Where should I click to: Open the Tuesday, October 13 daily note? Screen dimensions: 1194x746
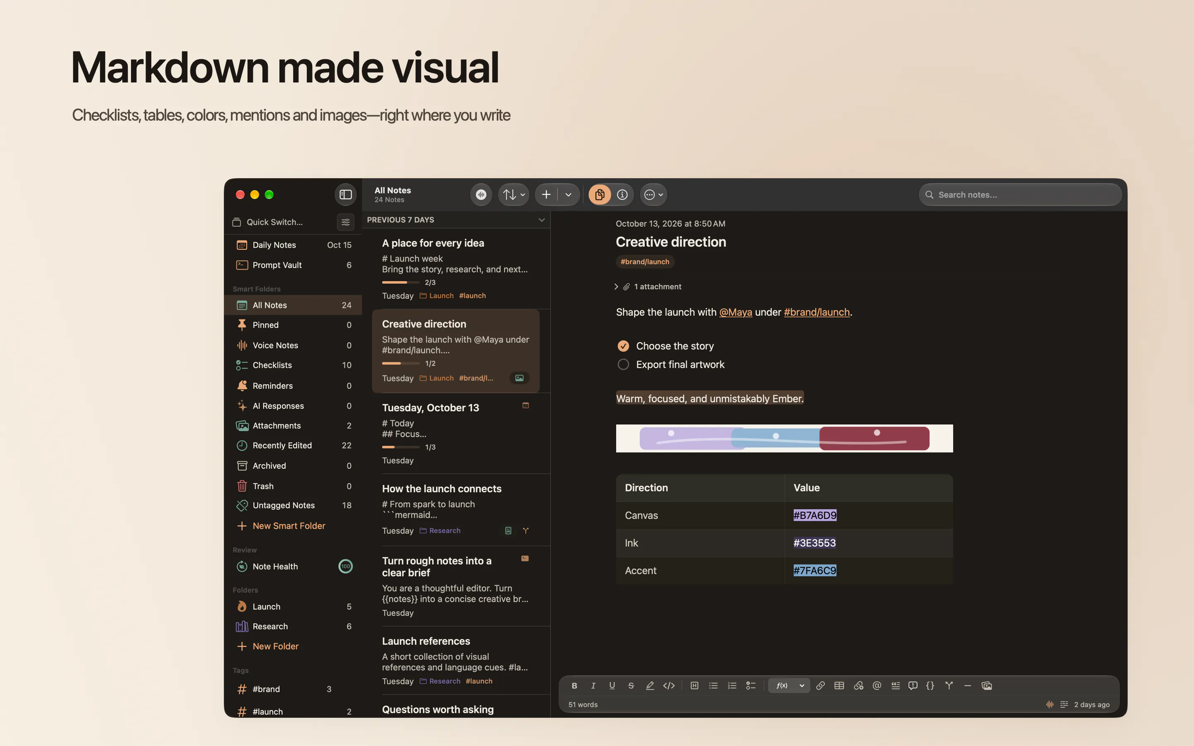tap(456, 433)
